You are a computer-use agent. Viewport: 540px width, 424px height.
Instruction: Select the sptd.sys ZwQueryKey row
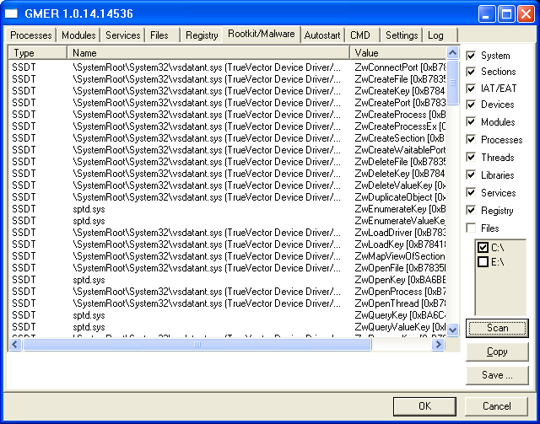click(x=227, y=315)
